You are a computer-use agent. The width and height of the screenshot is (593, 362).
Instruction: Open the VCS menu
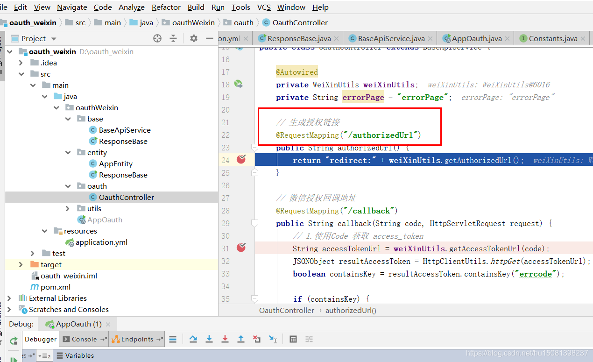264,7
